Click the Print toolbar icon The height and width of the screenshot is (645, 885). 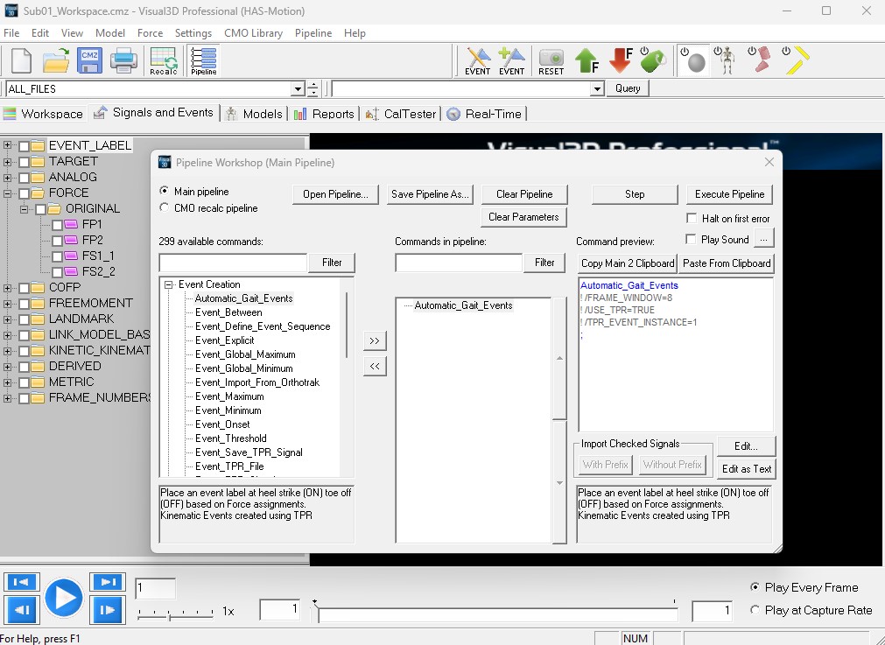123,60
